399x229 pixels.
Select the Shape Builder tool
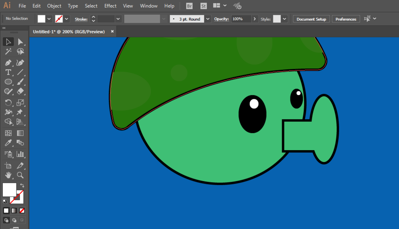coord(8,122)
